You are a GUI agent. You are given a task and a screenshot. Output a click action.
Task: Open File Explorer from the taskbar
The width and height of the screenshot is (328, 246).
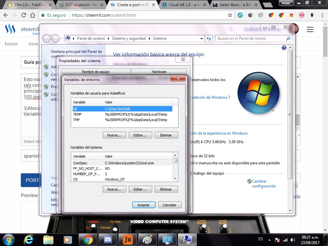[48, 240]
